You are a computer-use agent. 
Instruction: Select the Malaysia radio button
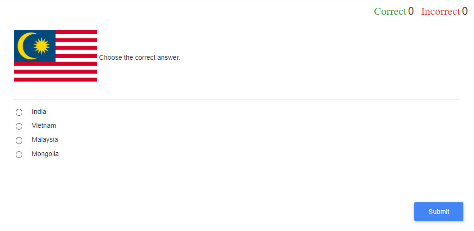click(x=19, y=140)
